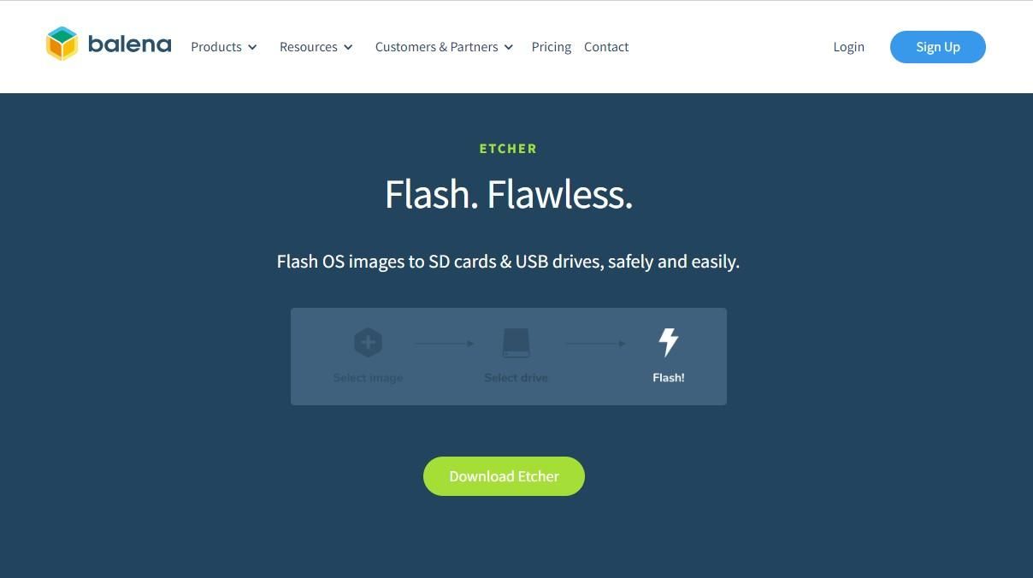Viewport: 1033px width, 578px height.
Task: Open the Products menu
Action: (x=224, y=47)
